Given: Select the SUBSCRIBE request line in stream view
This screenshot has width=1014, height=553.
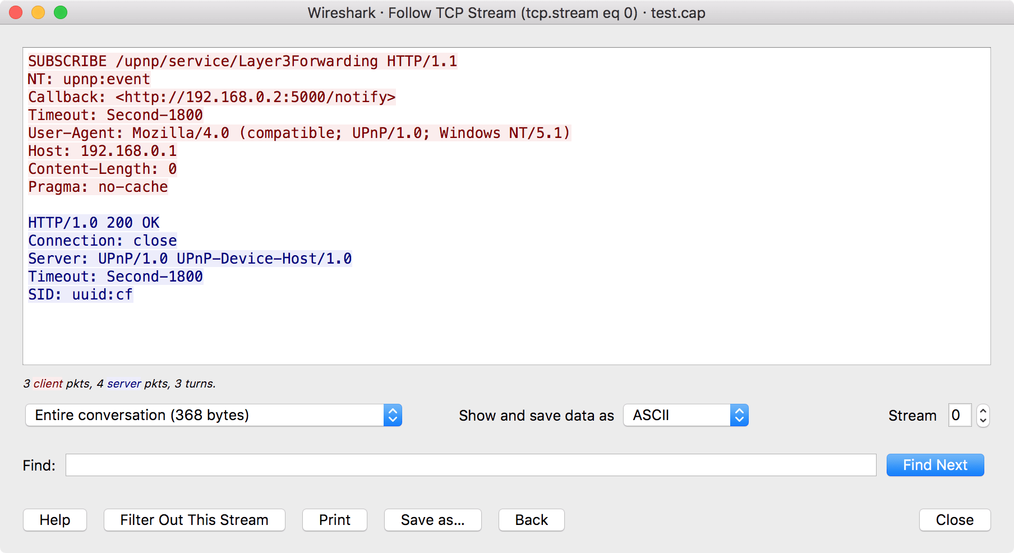Looking at the screenshot, I should click(x=241, y=61).
